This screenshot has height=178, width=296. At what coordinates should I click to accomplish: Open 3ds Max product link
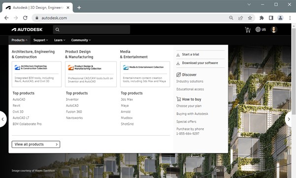tap(127, 99)
